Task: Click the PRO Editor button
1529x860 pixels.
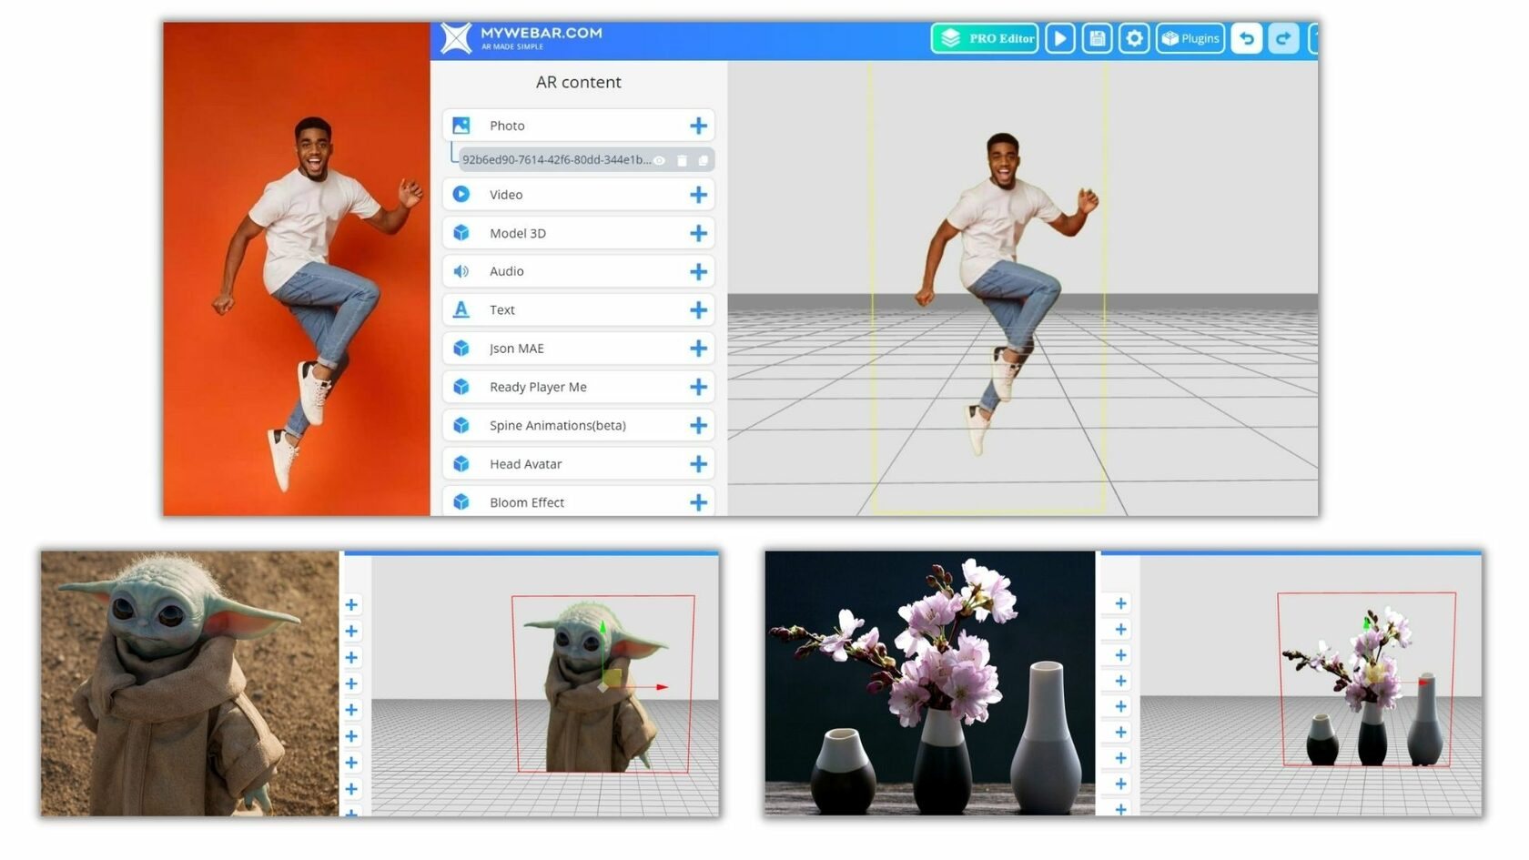Action: (x=985, y=38)
